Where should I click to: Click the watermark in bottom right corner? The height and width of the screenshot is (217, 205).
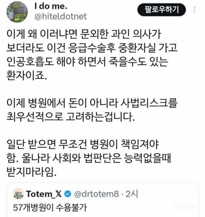pyautogui.click(x=183, y=207)
